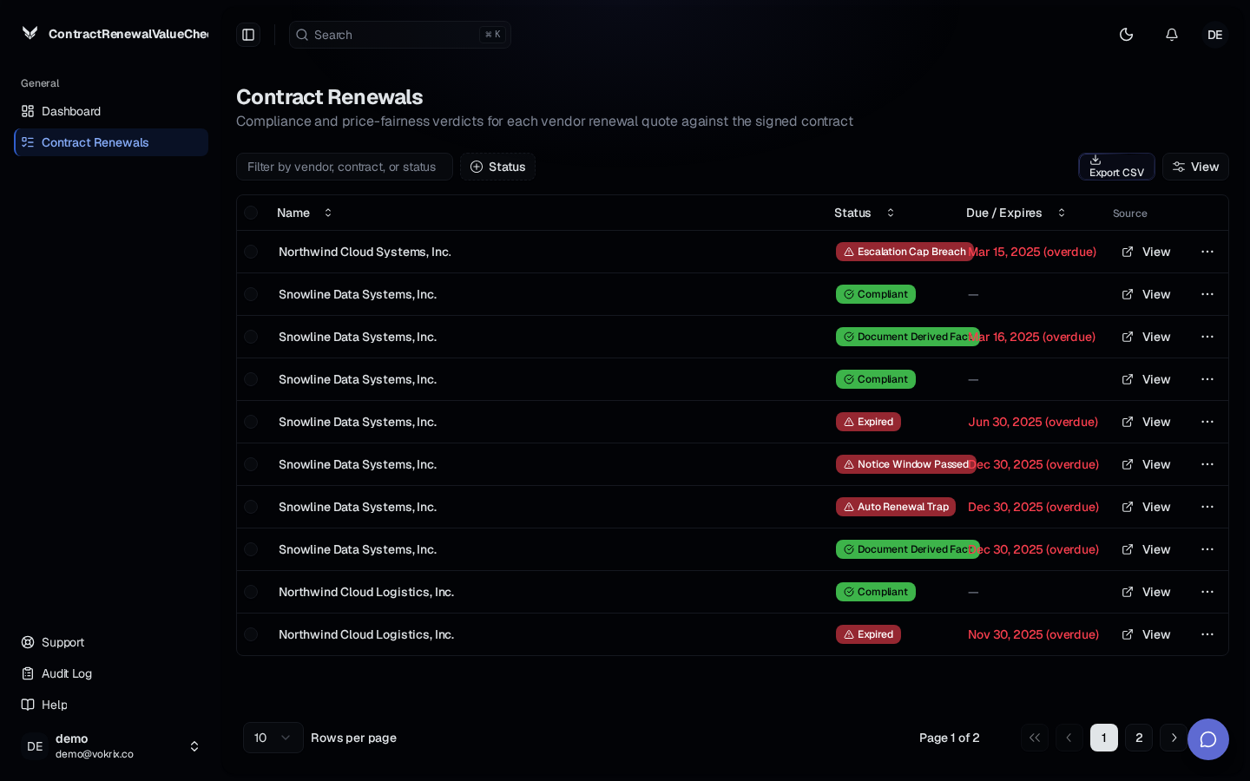Viewport: 1250px width, 781px height.
Task: Open row actions for the Notice Window Passed row
Action: click(1207, 464)
